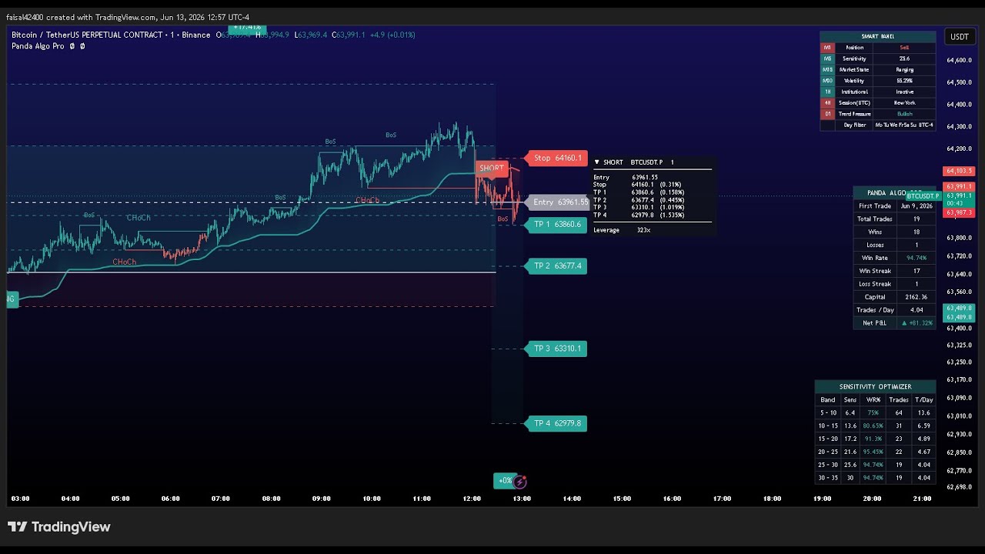Image resolution: width=985 pixels, height=554 pixels.
Task: Collapse the SHORT BTCUSDT.P trade info triangle
Action: [x=596, y=162]
